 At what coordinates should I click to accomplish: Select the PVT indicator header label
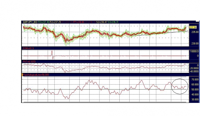(x=29, y=61)
